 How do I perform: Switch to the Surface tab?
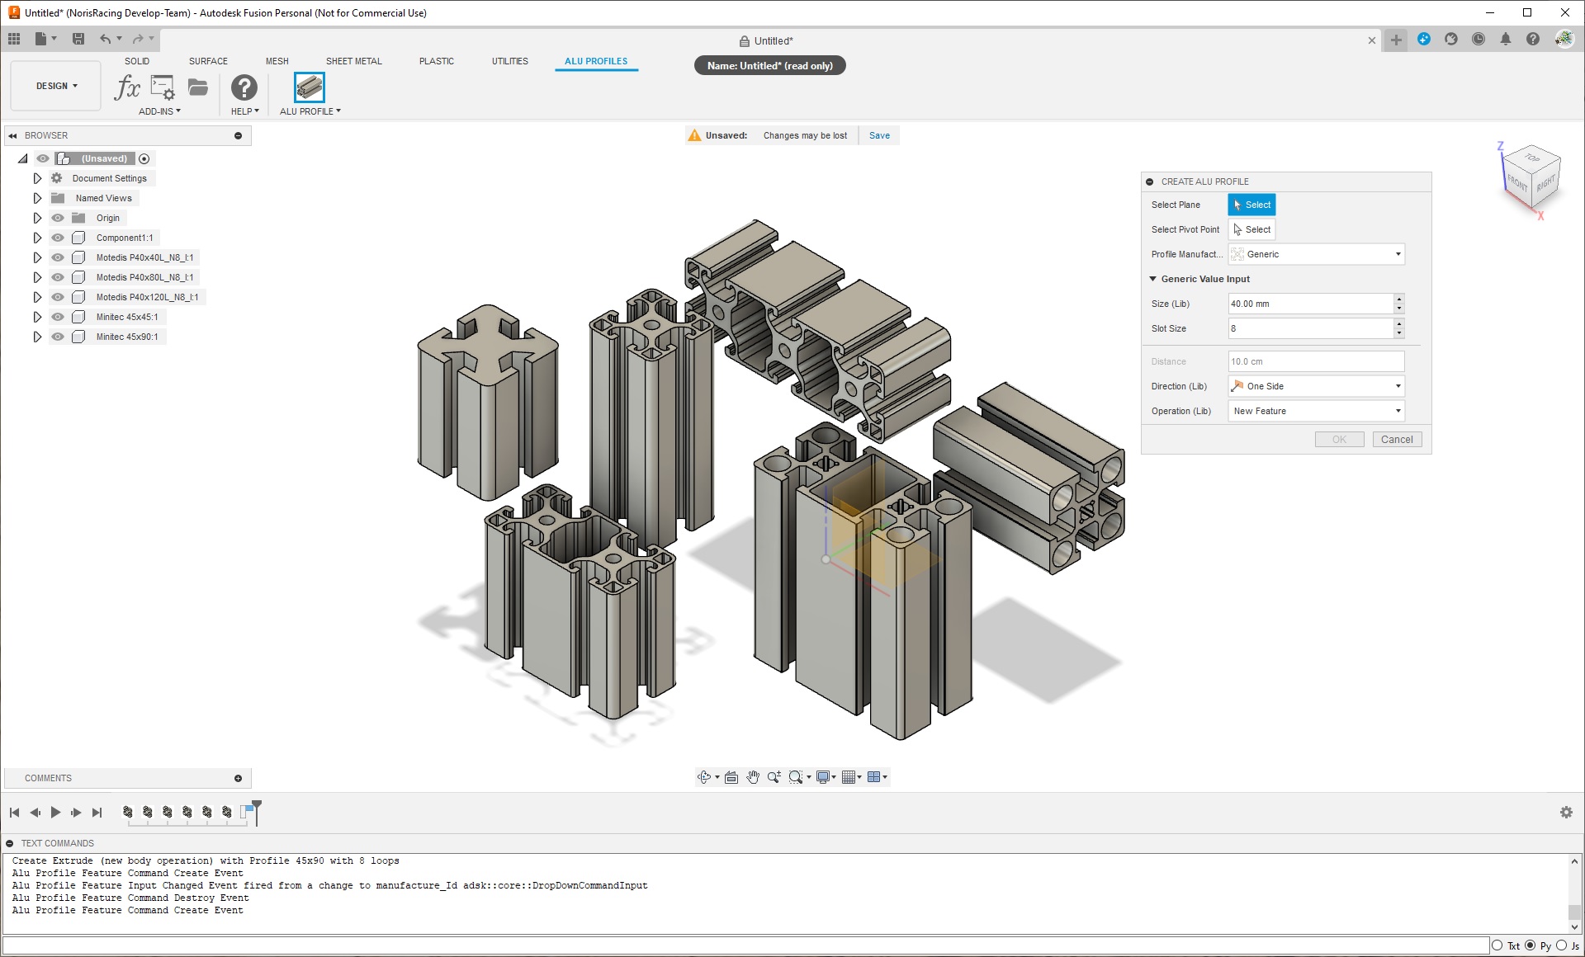point(208,61)
